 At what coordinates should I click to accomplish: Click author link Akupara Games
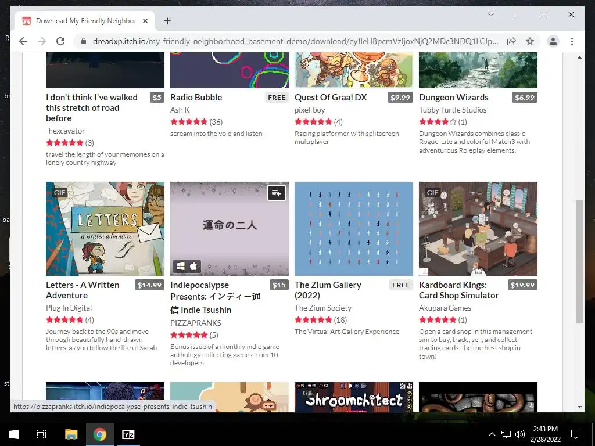445,308
